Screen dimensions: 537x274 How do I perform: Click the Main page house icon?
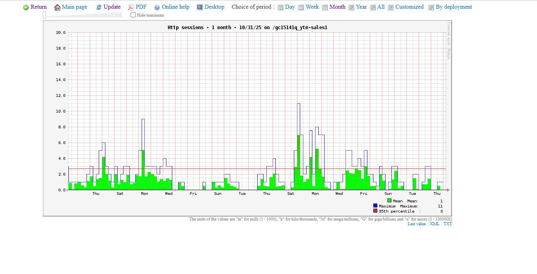tap(57, 7)
